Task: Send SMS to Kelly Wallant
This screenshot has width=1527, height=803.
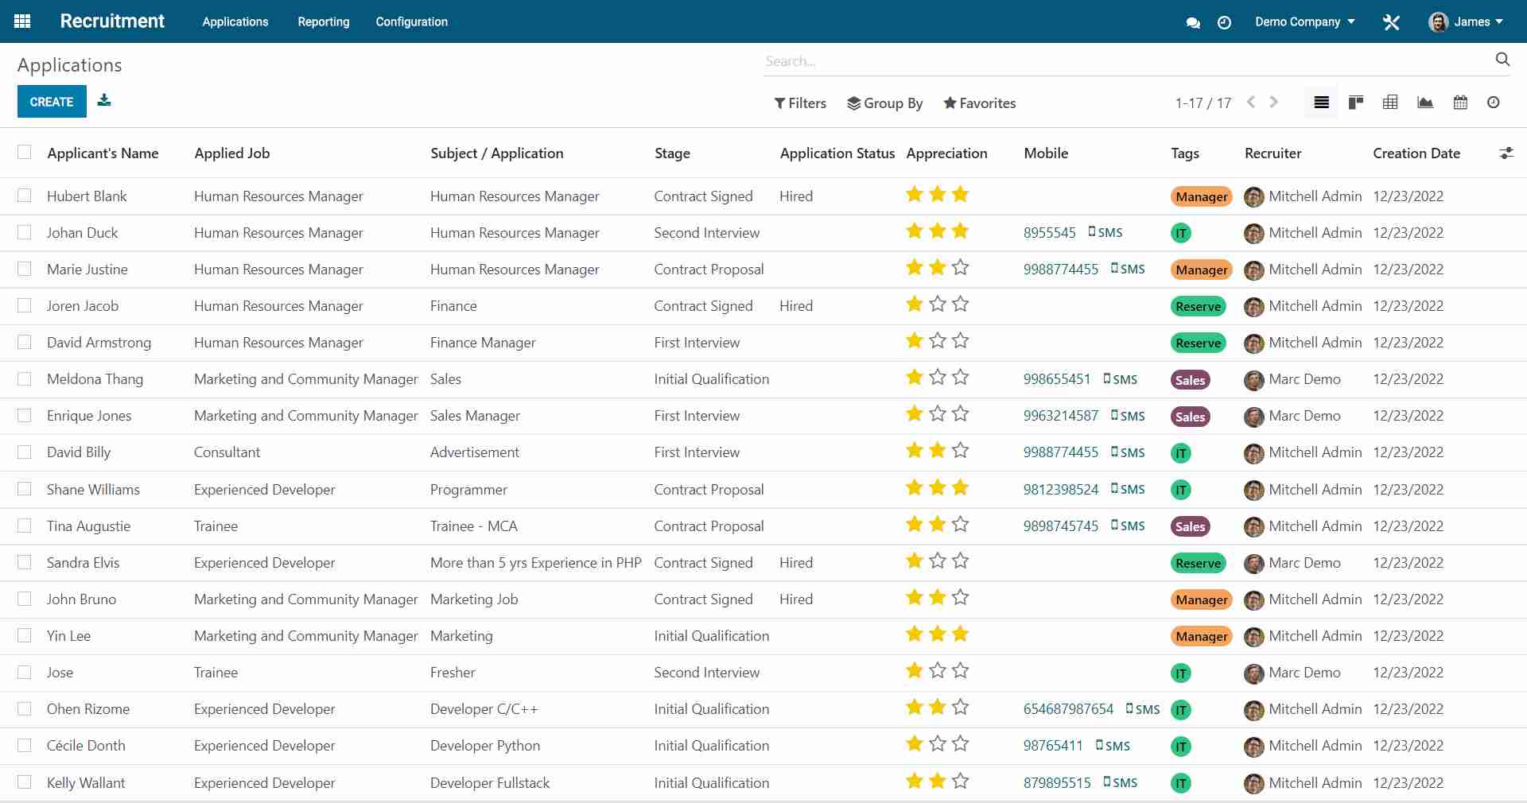Action: pos(1120,782)
